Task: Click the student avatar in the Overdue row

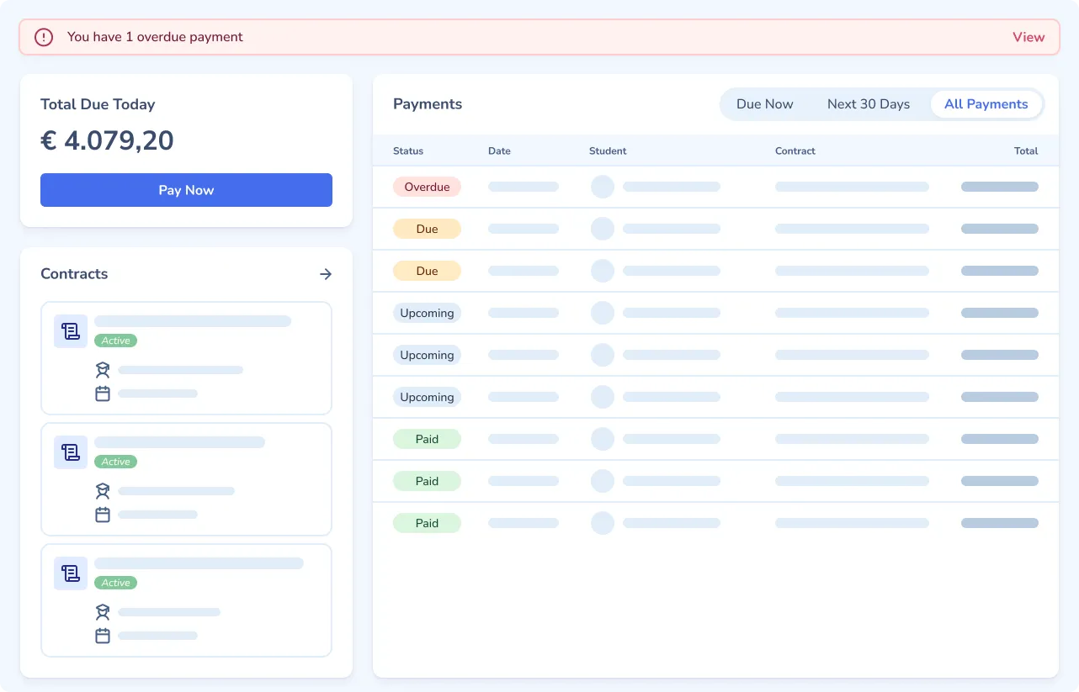Action: [x=603, y=187]
